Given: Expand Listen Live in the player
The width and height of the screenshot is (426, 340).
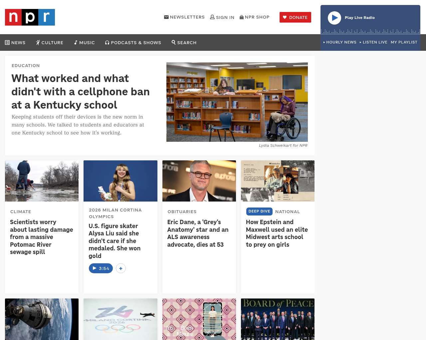Looking at the screenshot, I should coord(373,42).
